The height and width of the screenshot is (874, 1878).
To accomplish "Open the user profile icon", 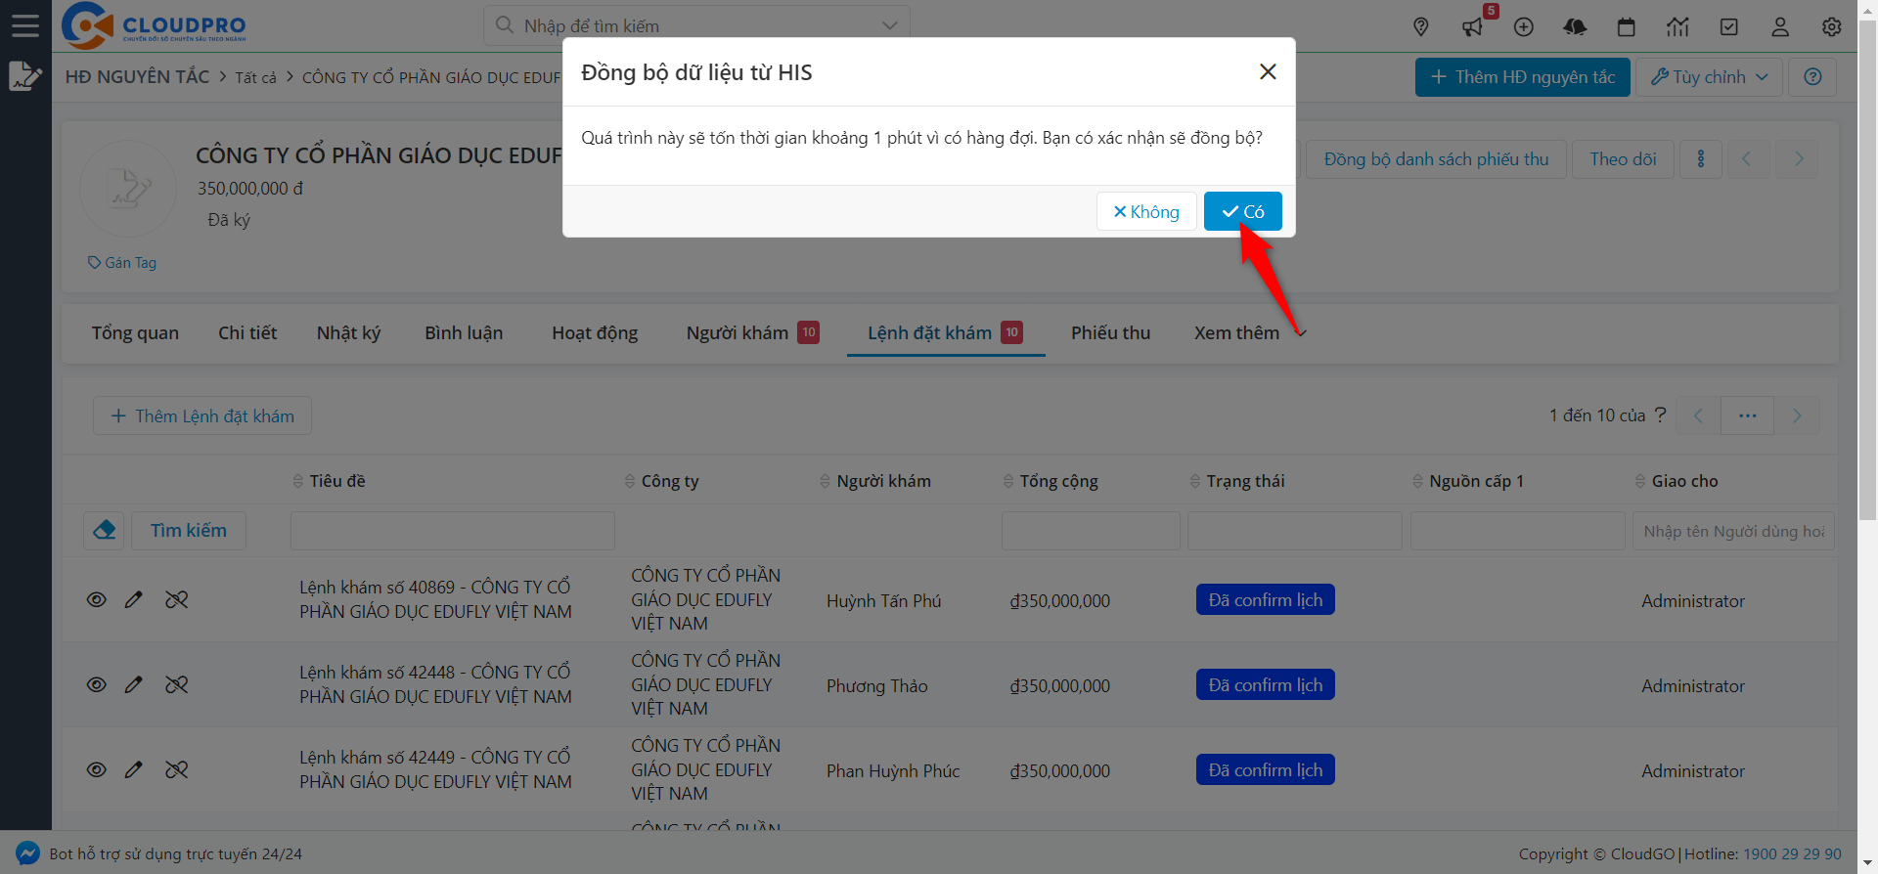I will tap(1780, 27).
